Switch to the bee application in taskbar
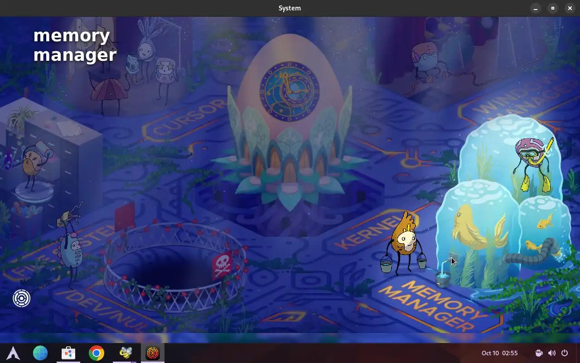 pyautogui.click(x=125, y=353)
